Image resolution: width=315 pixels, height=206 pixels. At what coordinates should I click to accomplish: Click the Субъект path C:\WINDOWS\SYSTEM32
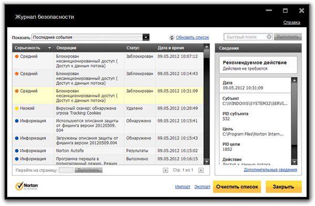pos(255,103)
